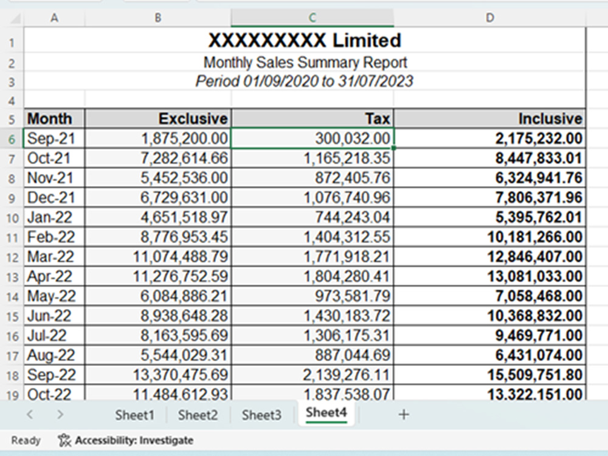Click the Inclusive header cell
Image resolution: width=608 pixels, height=456 pixels.
(x=489, y=119)
